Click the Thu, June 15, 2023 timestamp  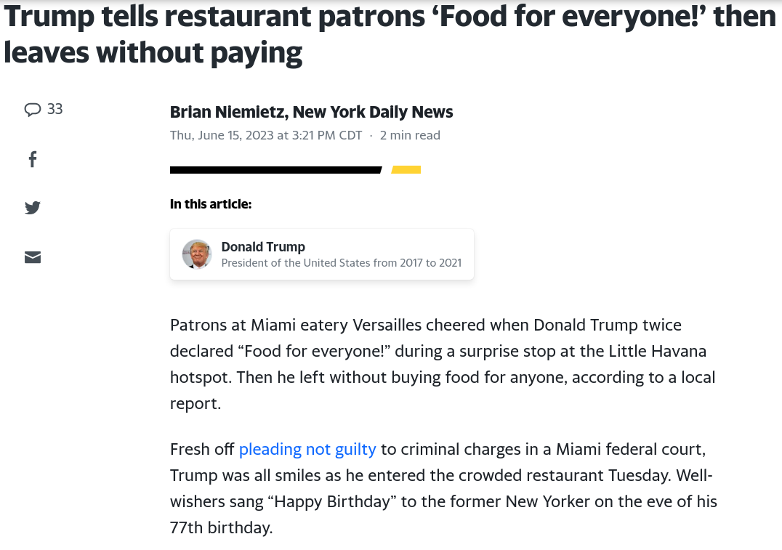pyautogui.click(x=266, y=135)
